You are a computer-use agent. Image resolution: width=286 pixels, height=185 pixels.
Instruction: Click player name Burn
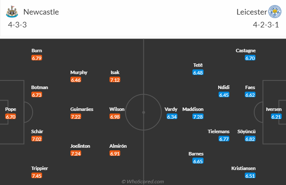pyautogui.click(x=37, y=51)
